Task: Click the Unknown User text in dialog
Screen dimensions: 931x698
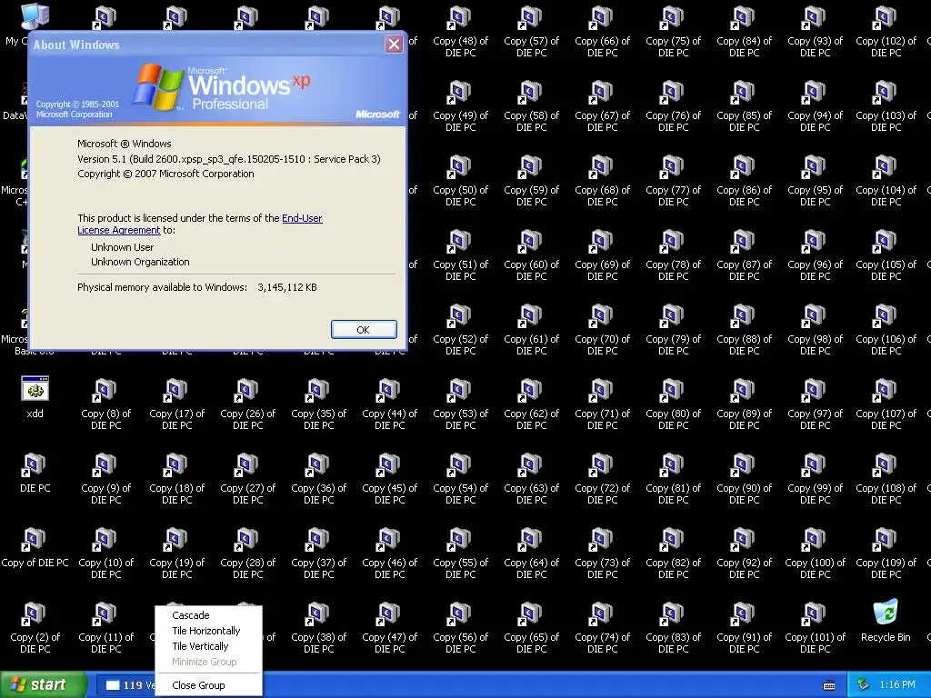Action: 123,247
